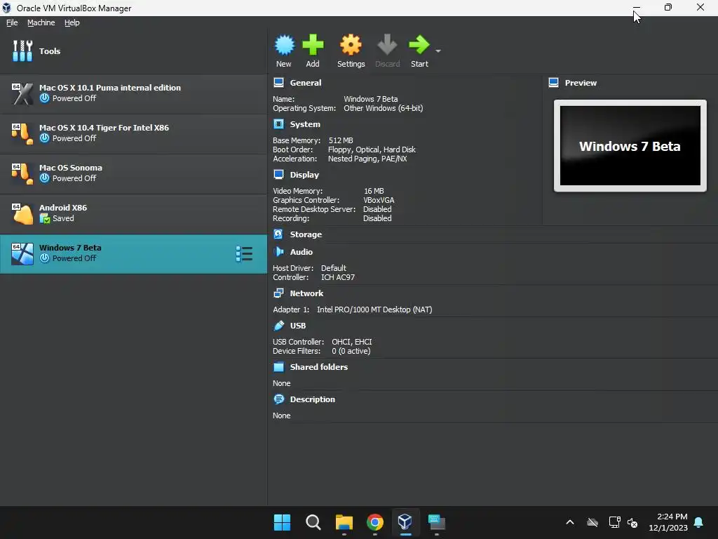This screenshot has width=718, height=539.
Task: Click the VirtualBox cube taskbar icon
Action: 405,521
